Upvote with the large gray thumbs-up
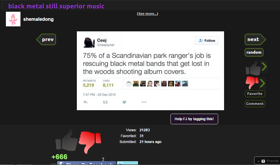The image size is (280, 165). coord(67,140)
